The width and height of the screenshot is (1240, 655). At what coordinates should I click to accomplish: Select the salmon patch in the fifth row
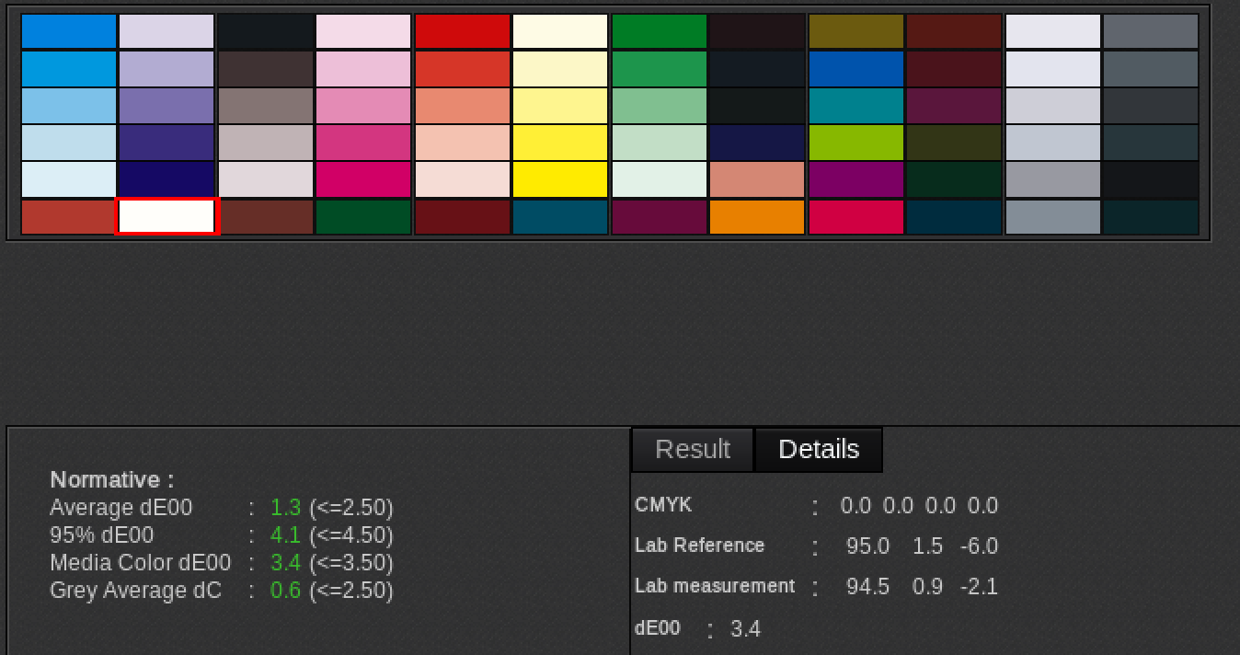pyautogui.click(x=757, y=179)
